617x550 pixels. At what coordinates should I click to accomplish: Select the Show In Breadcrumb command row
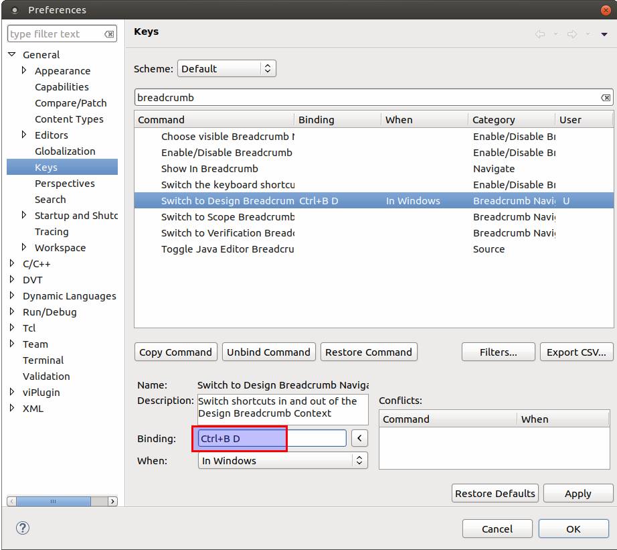pyautogui.click(x=209, y=169)
